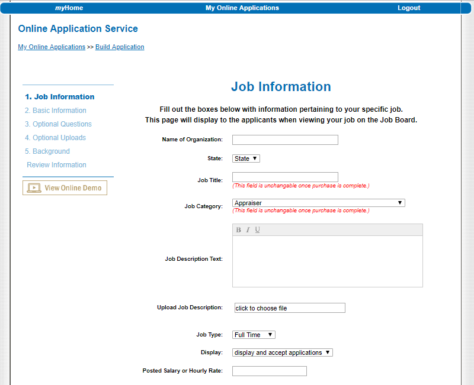The height and width of the screenshot is (385, 474).
Task: Click into the Name of Organization field
Action: tap(285, 140)
